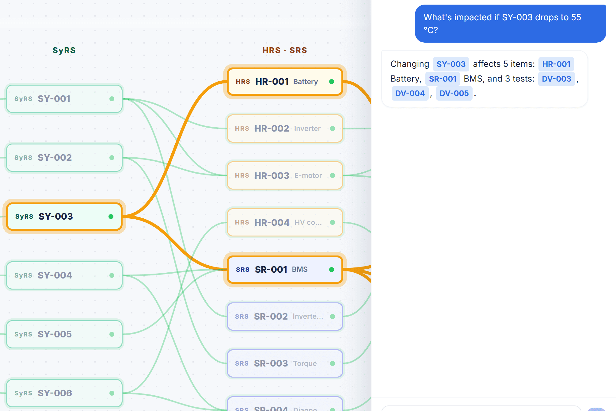Click status dot on HR-001 node
Screen dimensions: 616x411
point(332,82)
